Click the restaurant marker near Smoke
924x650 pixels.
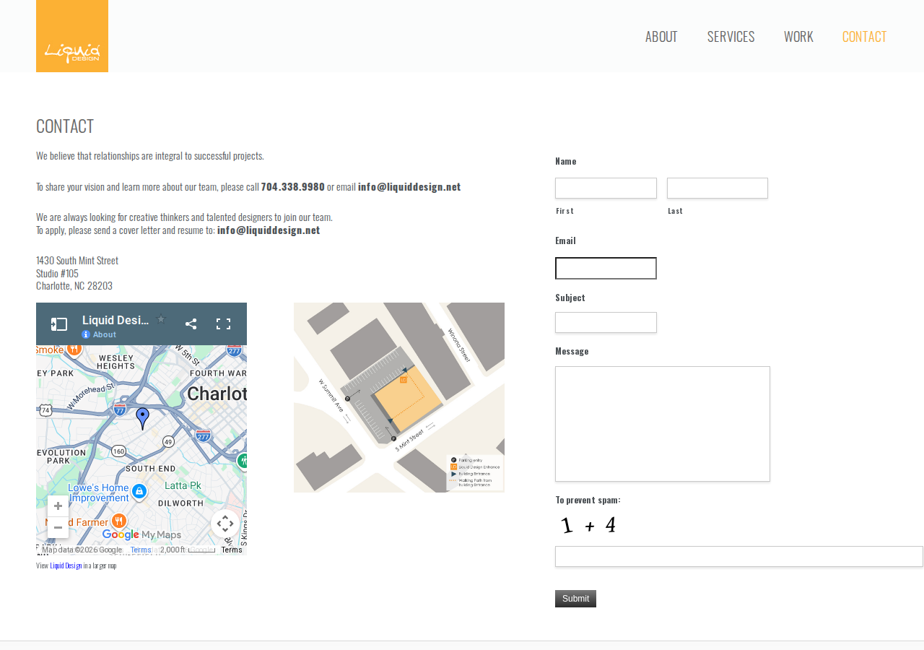tap(74, 350)
